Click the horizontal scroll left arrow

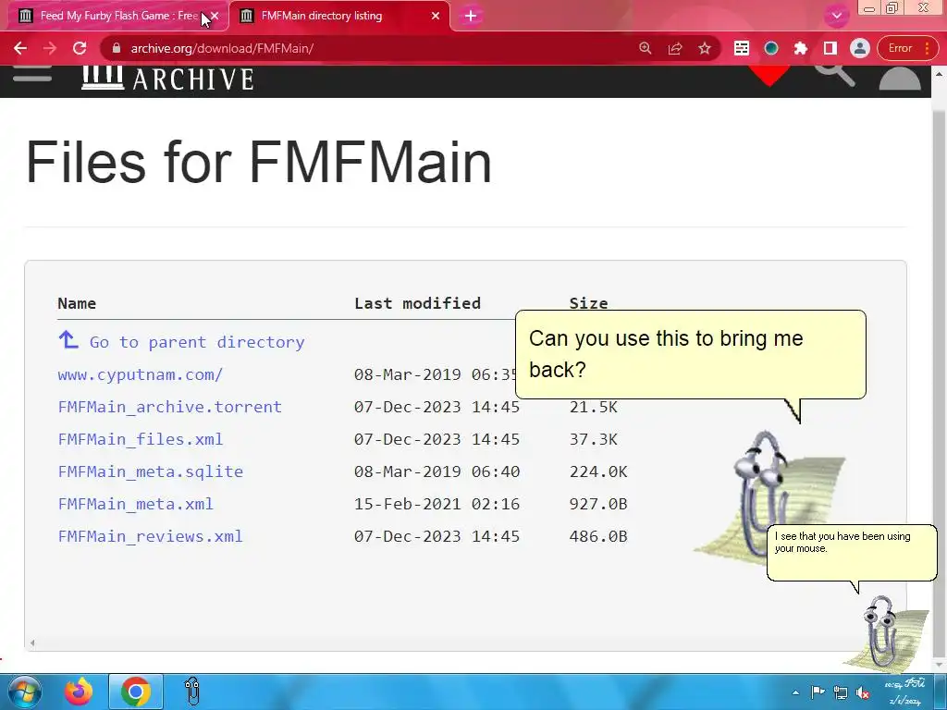(x=32, y=643)
